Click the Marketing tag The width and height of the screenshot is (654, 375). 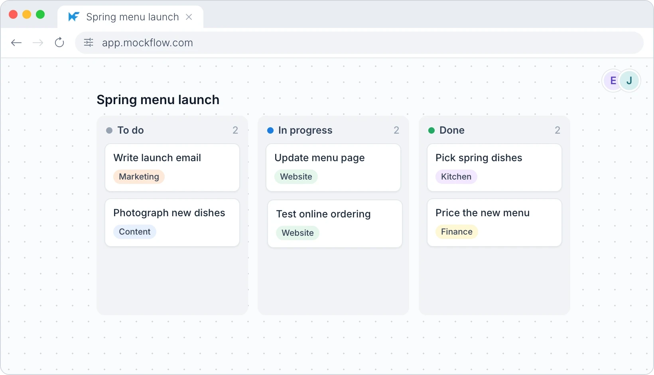tap(139, 177)
